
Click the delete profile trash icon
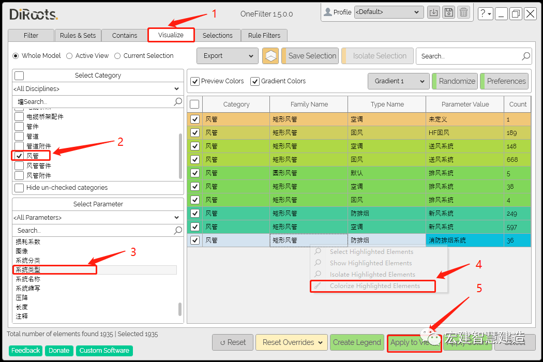click(x=464, y=12)
